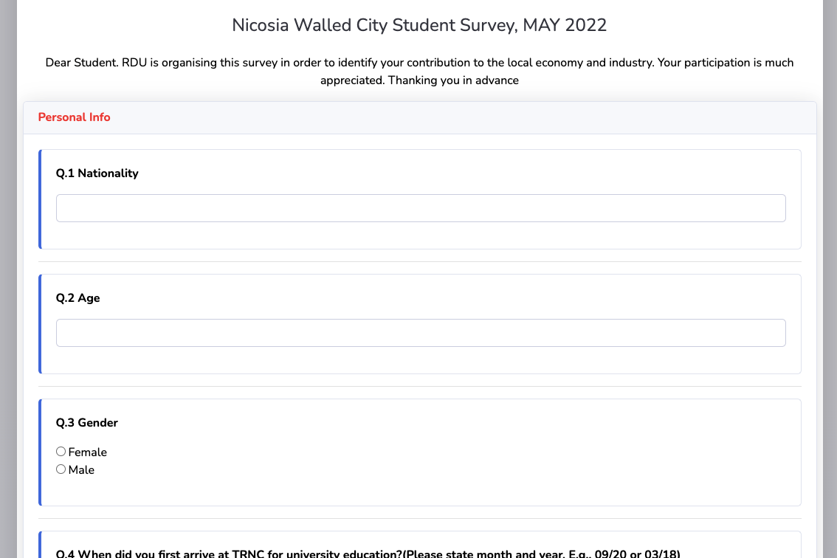Click the Male option label text

(81, 470)
